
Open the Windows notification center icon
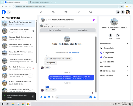click(130, 104)
